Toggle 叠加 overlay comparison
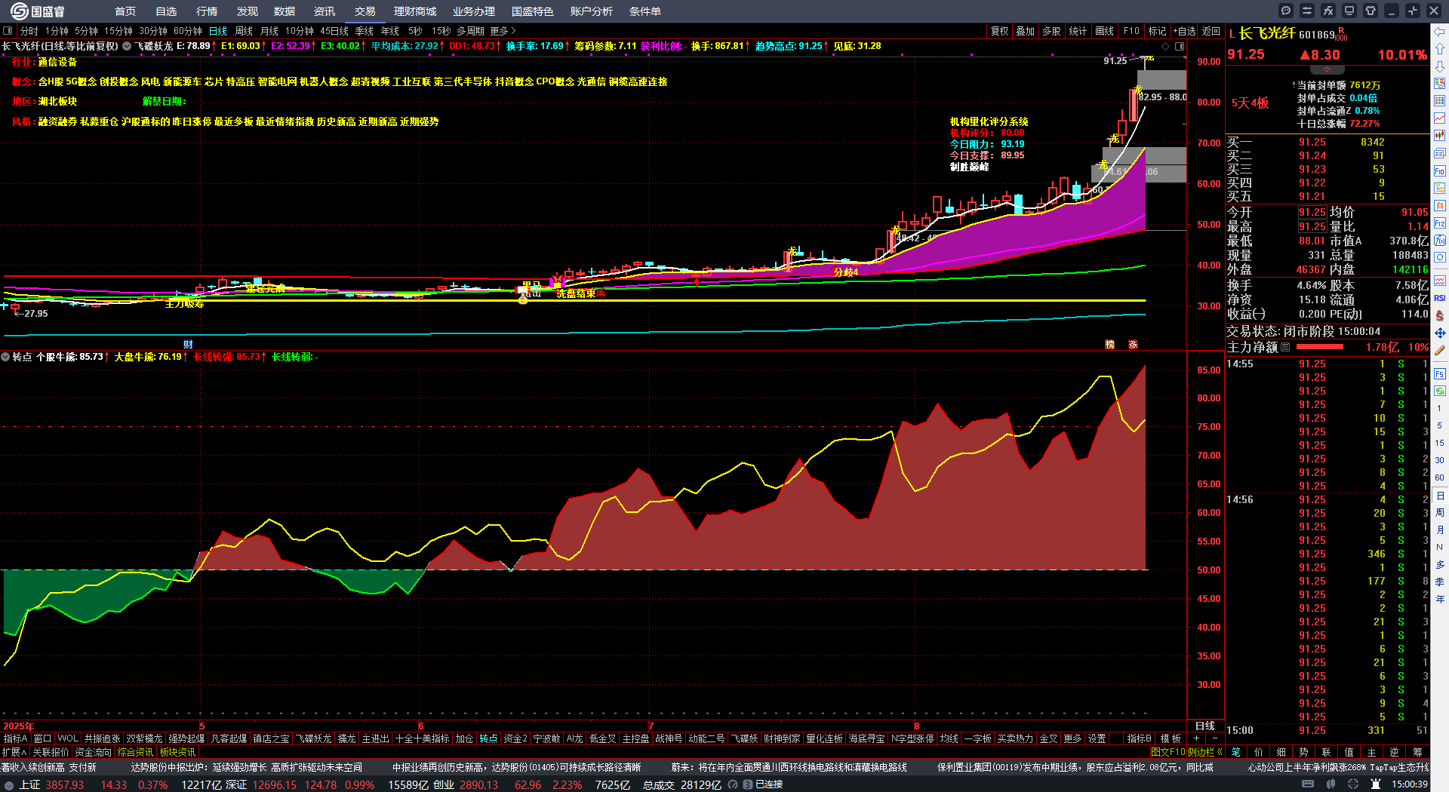Screen dimensions: 1449x792 point(1025,31)
